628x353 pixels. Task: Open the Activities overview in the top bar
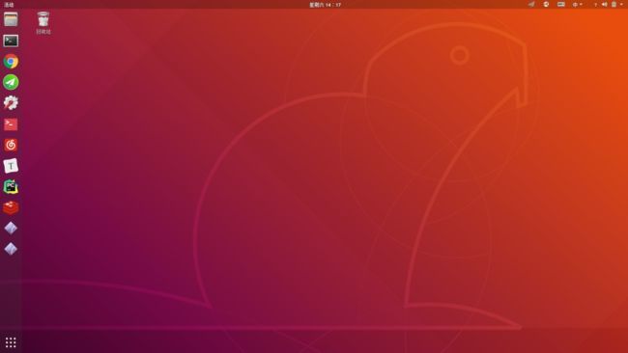(9, 5)
